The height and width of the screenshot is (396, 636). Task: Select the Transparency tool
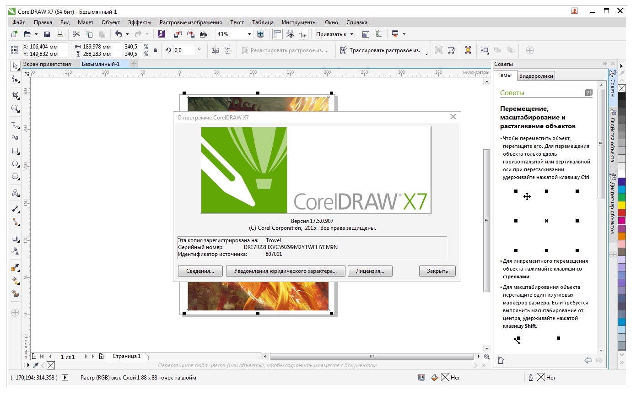15,251
